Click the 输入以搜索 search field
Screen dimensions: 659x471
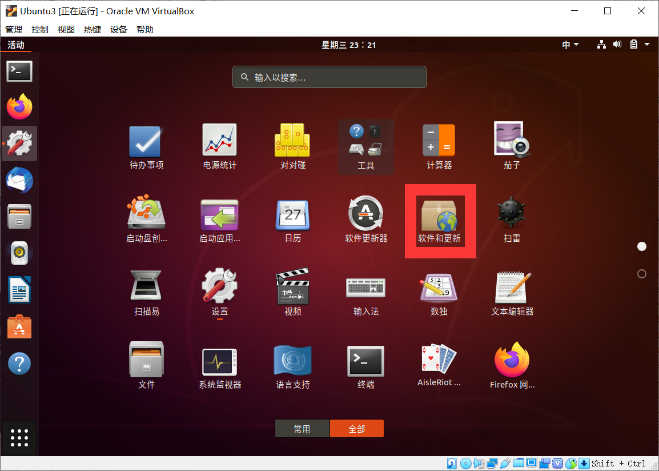coord(329,77)
